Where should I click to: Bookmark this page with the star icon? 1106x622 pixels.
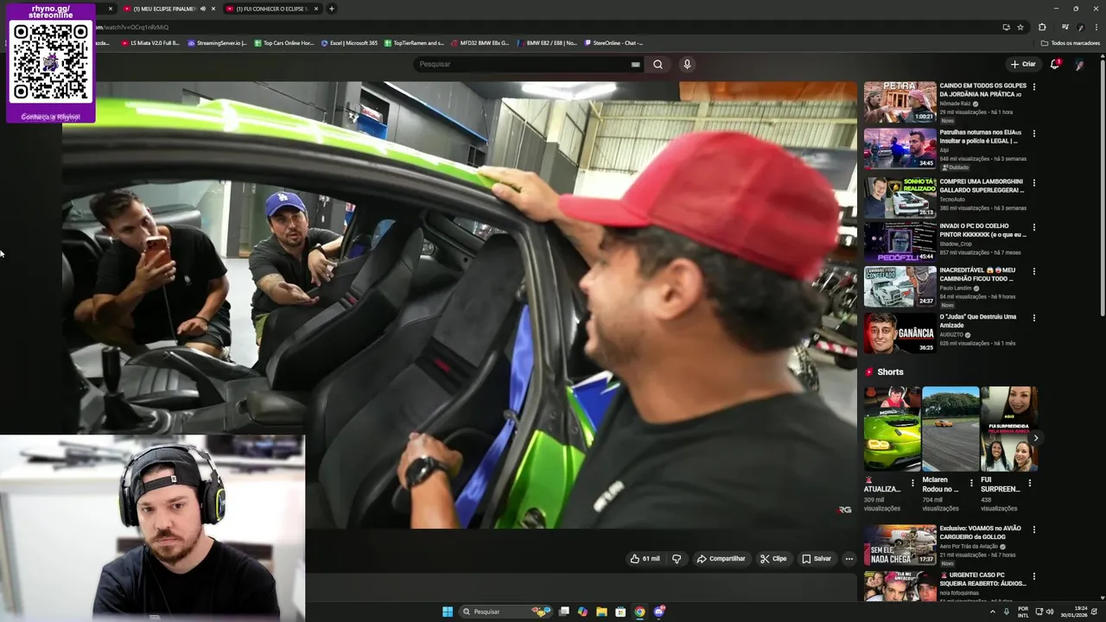click(x=1020, y=27)
